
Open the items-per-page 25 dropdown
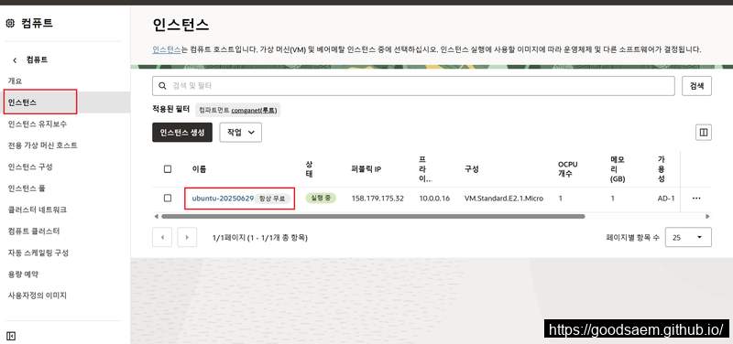(x=688, y=237)
